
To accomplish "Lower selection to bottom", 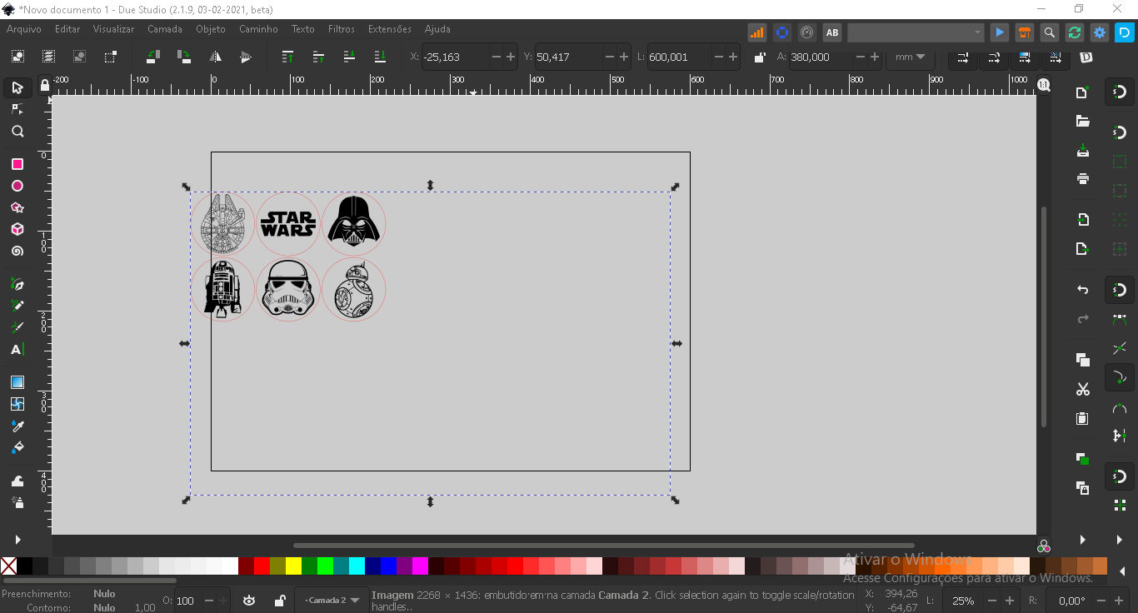I will [380, 57].
